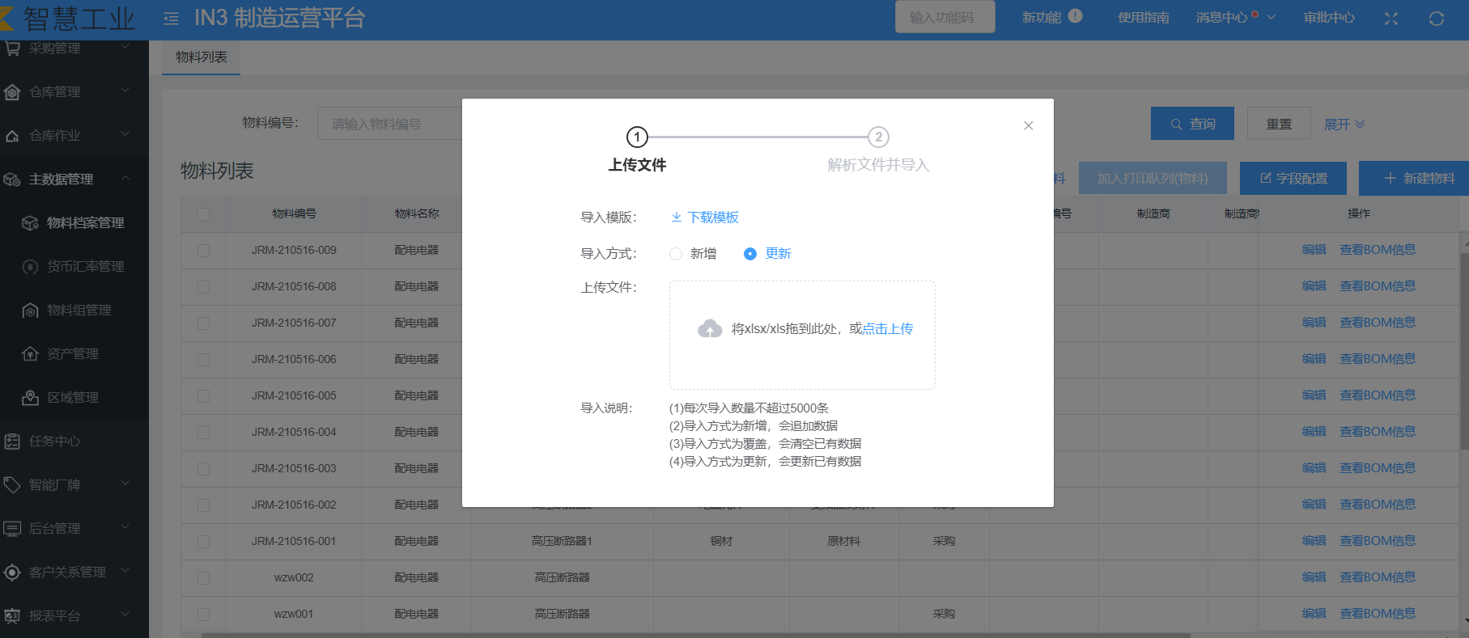This screenshot has height=638, width=1469.
Task: Click the 下载模板 download link
Action: point(705,218)
